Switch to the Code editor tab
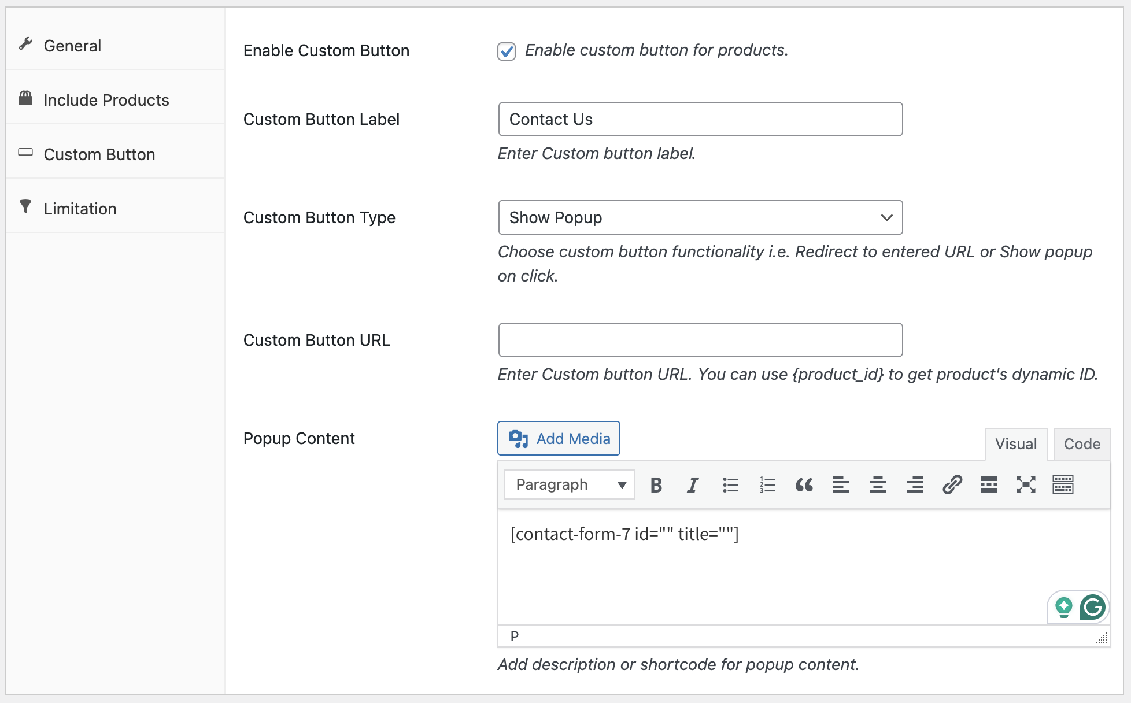The height and width of the screenshot is (703, 1131). [x=1081, y=444]
